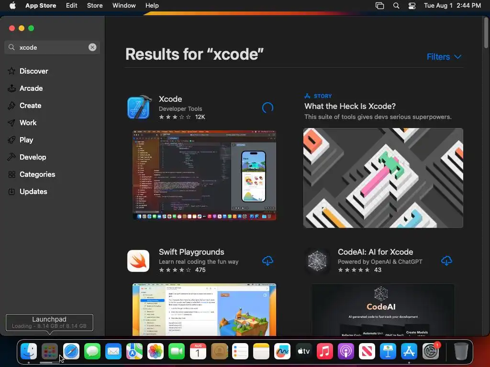Open the Apple menu
Image resolution: width=490 pixels, height=367 pixels.
[x=12, y=5]
